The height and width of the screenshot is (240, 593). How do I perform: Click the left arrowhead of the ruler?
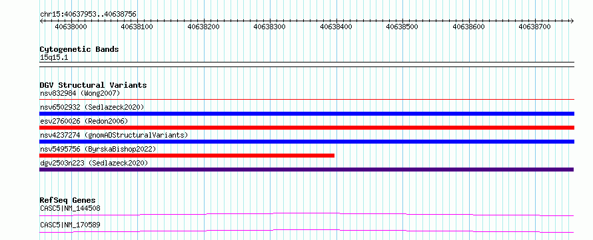point(41,21)
